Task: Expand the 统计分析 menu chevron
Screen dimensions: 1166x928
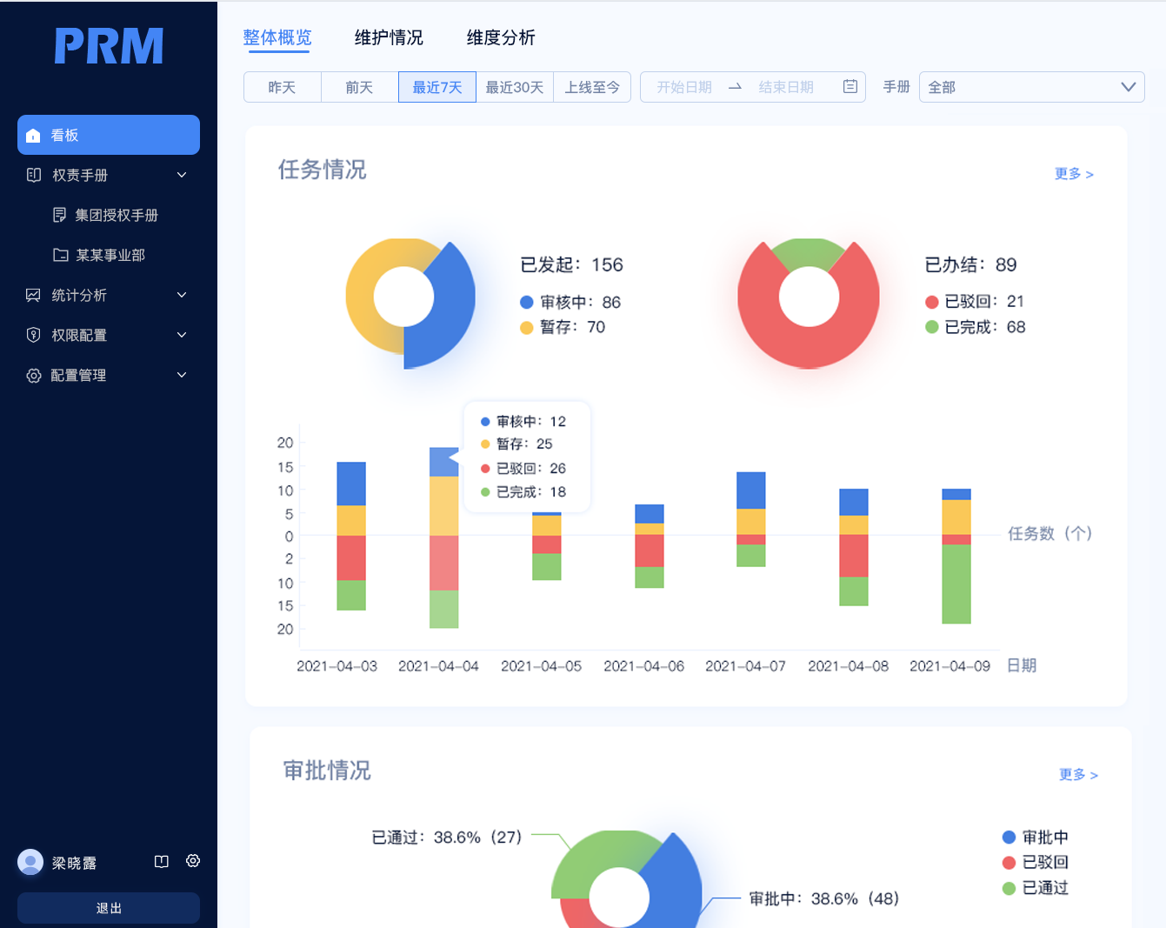Action: click(182, 295)
